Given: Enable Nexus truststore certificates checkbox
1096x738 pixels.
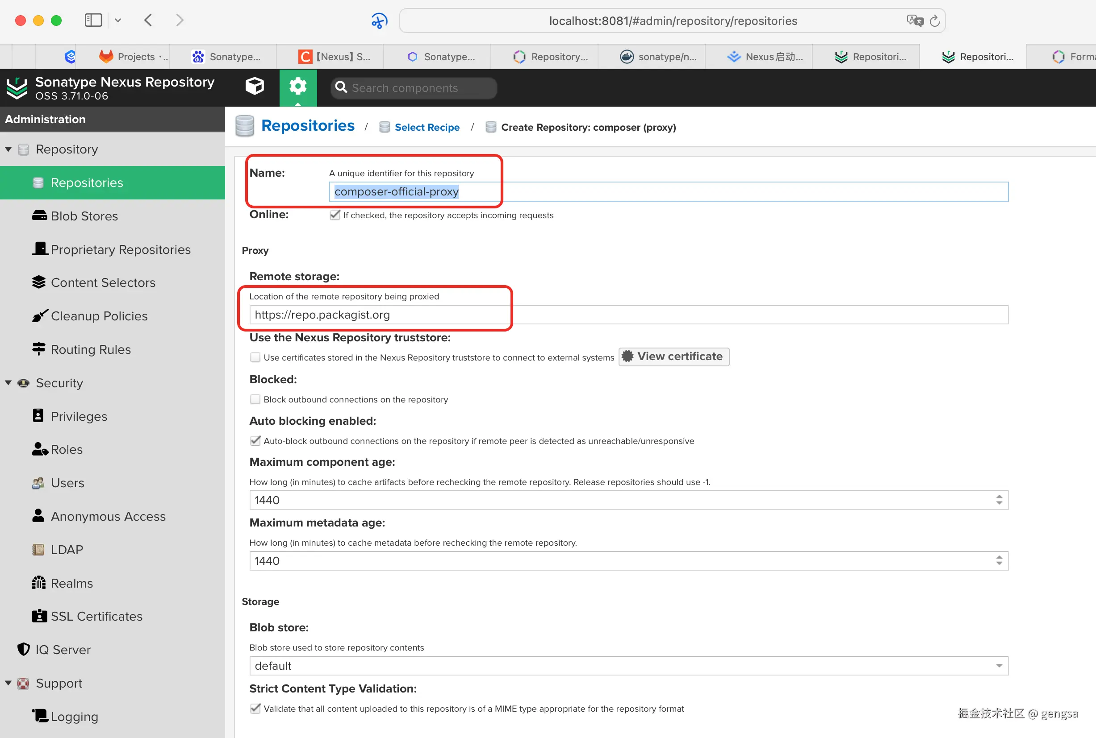Looking at the screenshot, I should click(x=255, y=357).
